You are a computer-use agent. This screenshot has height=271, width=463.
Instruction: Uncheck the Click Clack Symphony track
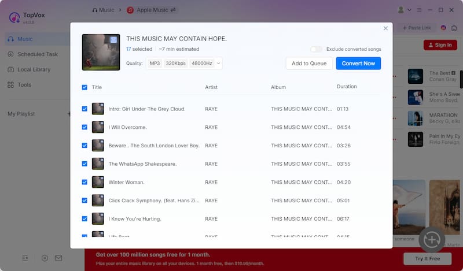(84, 201)
